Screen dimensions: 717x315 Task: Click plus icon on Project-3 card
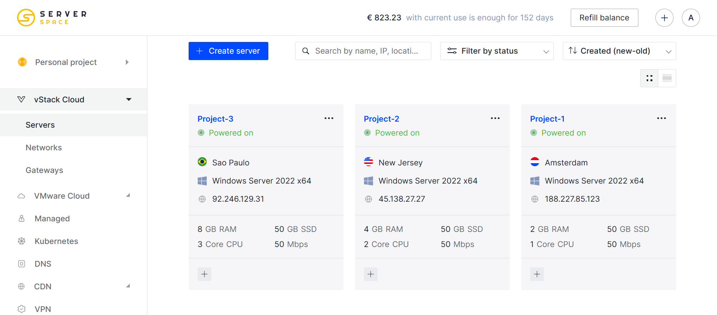(204, 274)
